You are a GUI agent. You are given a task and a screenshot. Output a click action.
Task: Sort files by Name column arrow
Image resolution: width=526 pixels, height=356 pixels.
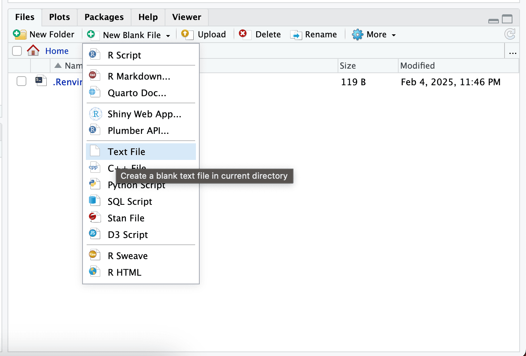coord(58,66)
